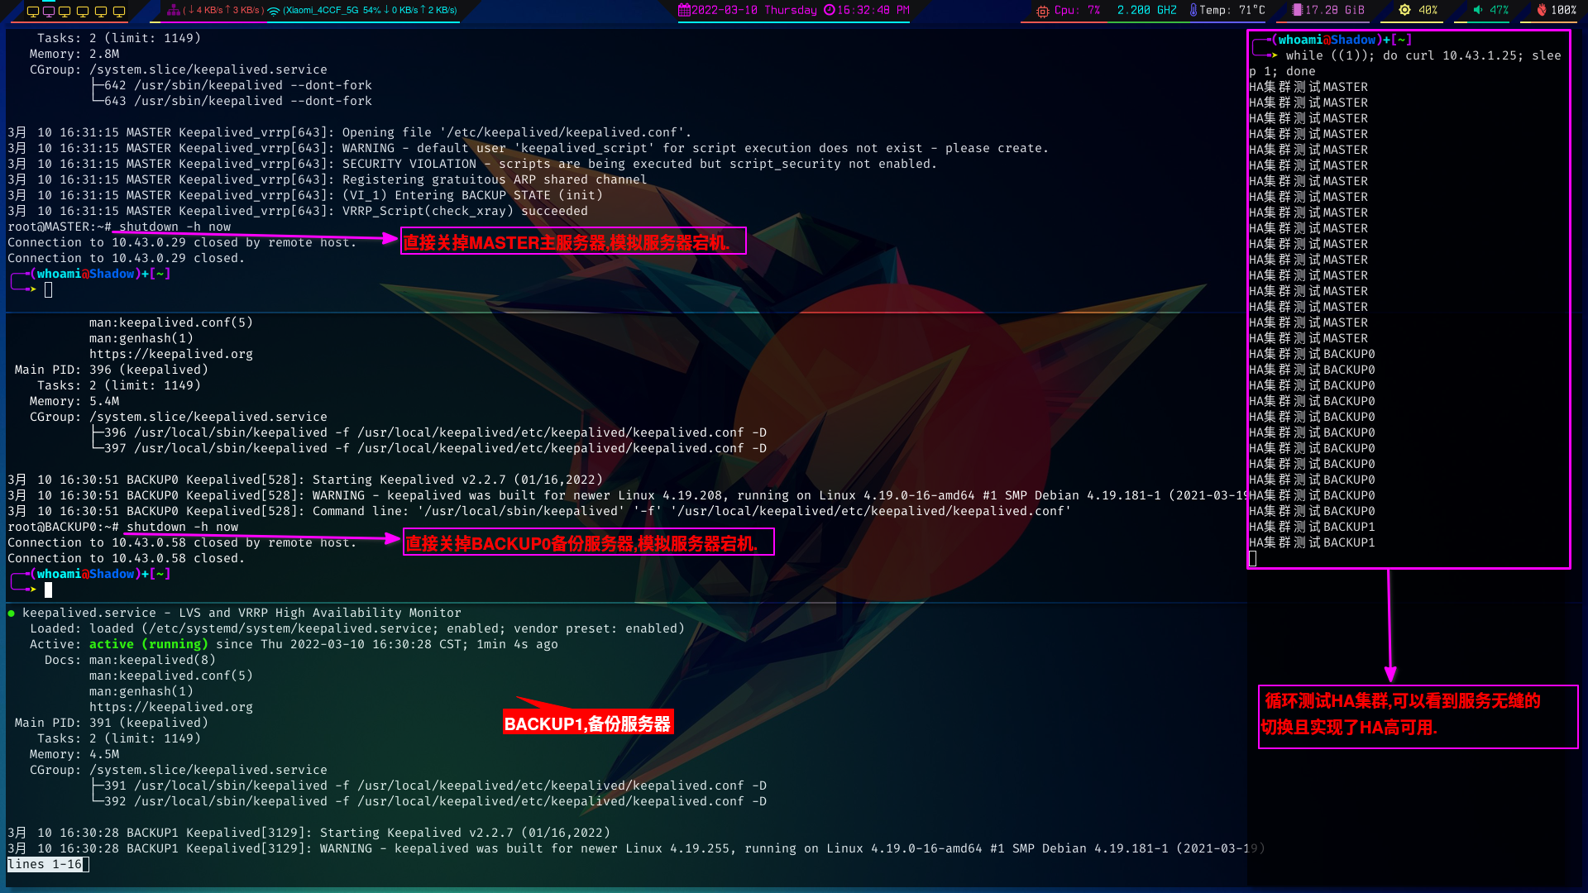Click the wired network icon

point(173,10)
